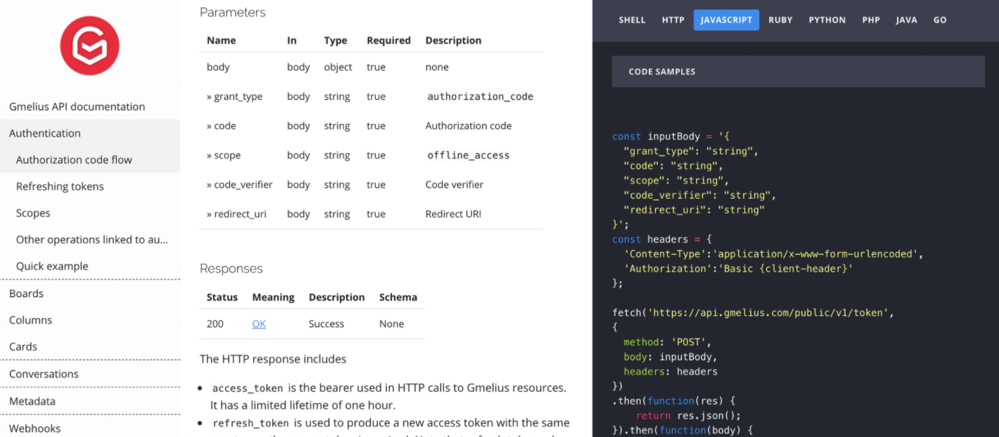The height and width of the screenshot is (437, 999).
Task: Follow the OK status meaning link
Action: (259, 324)
